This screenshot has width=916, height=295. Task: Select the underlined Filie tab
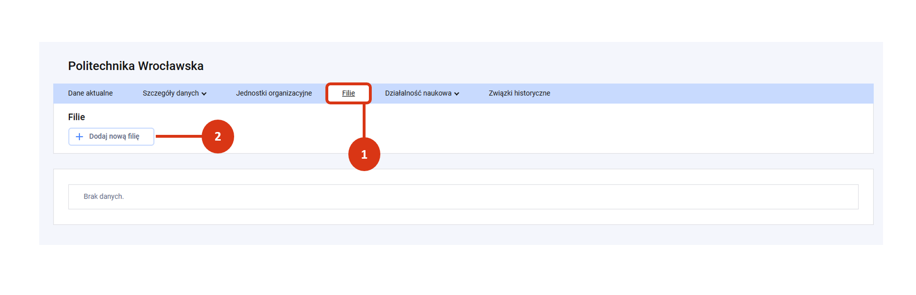click(x=348, y=93)
